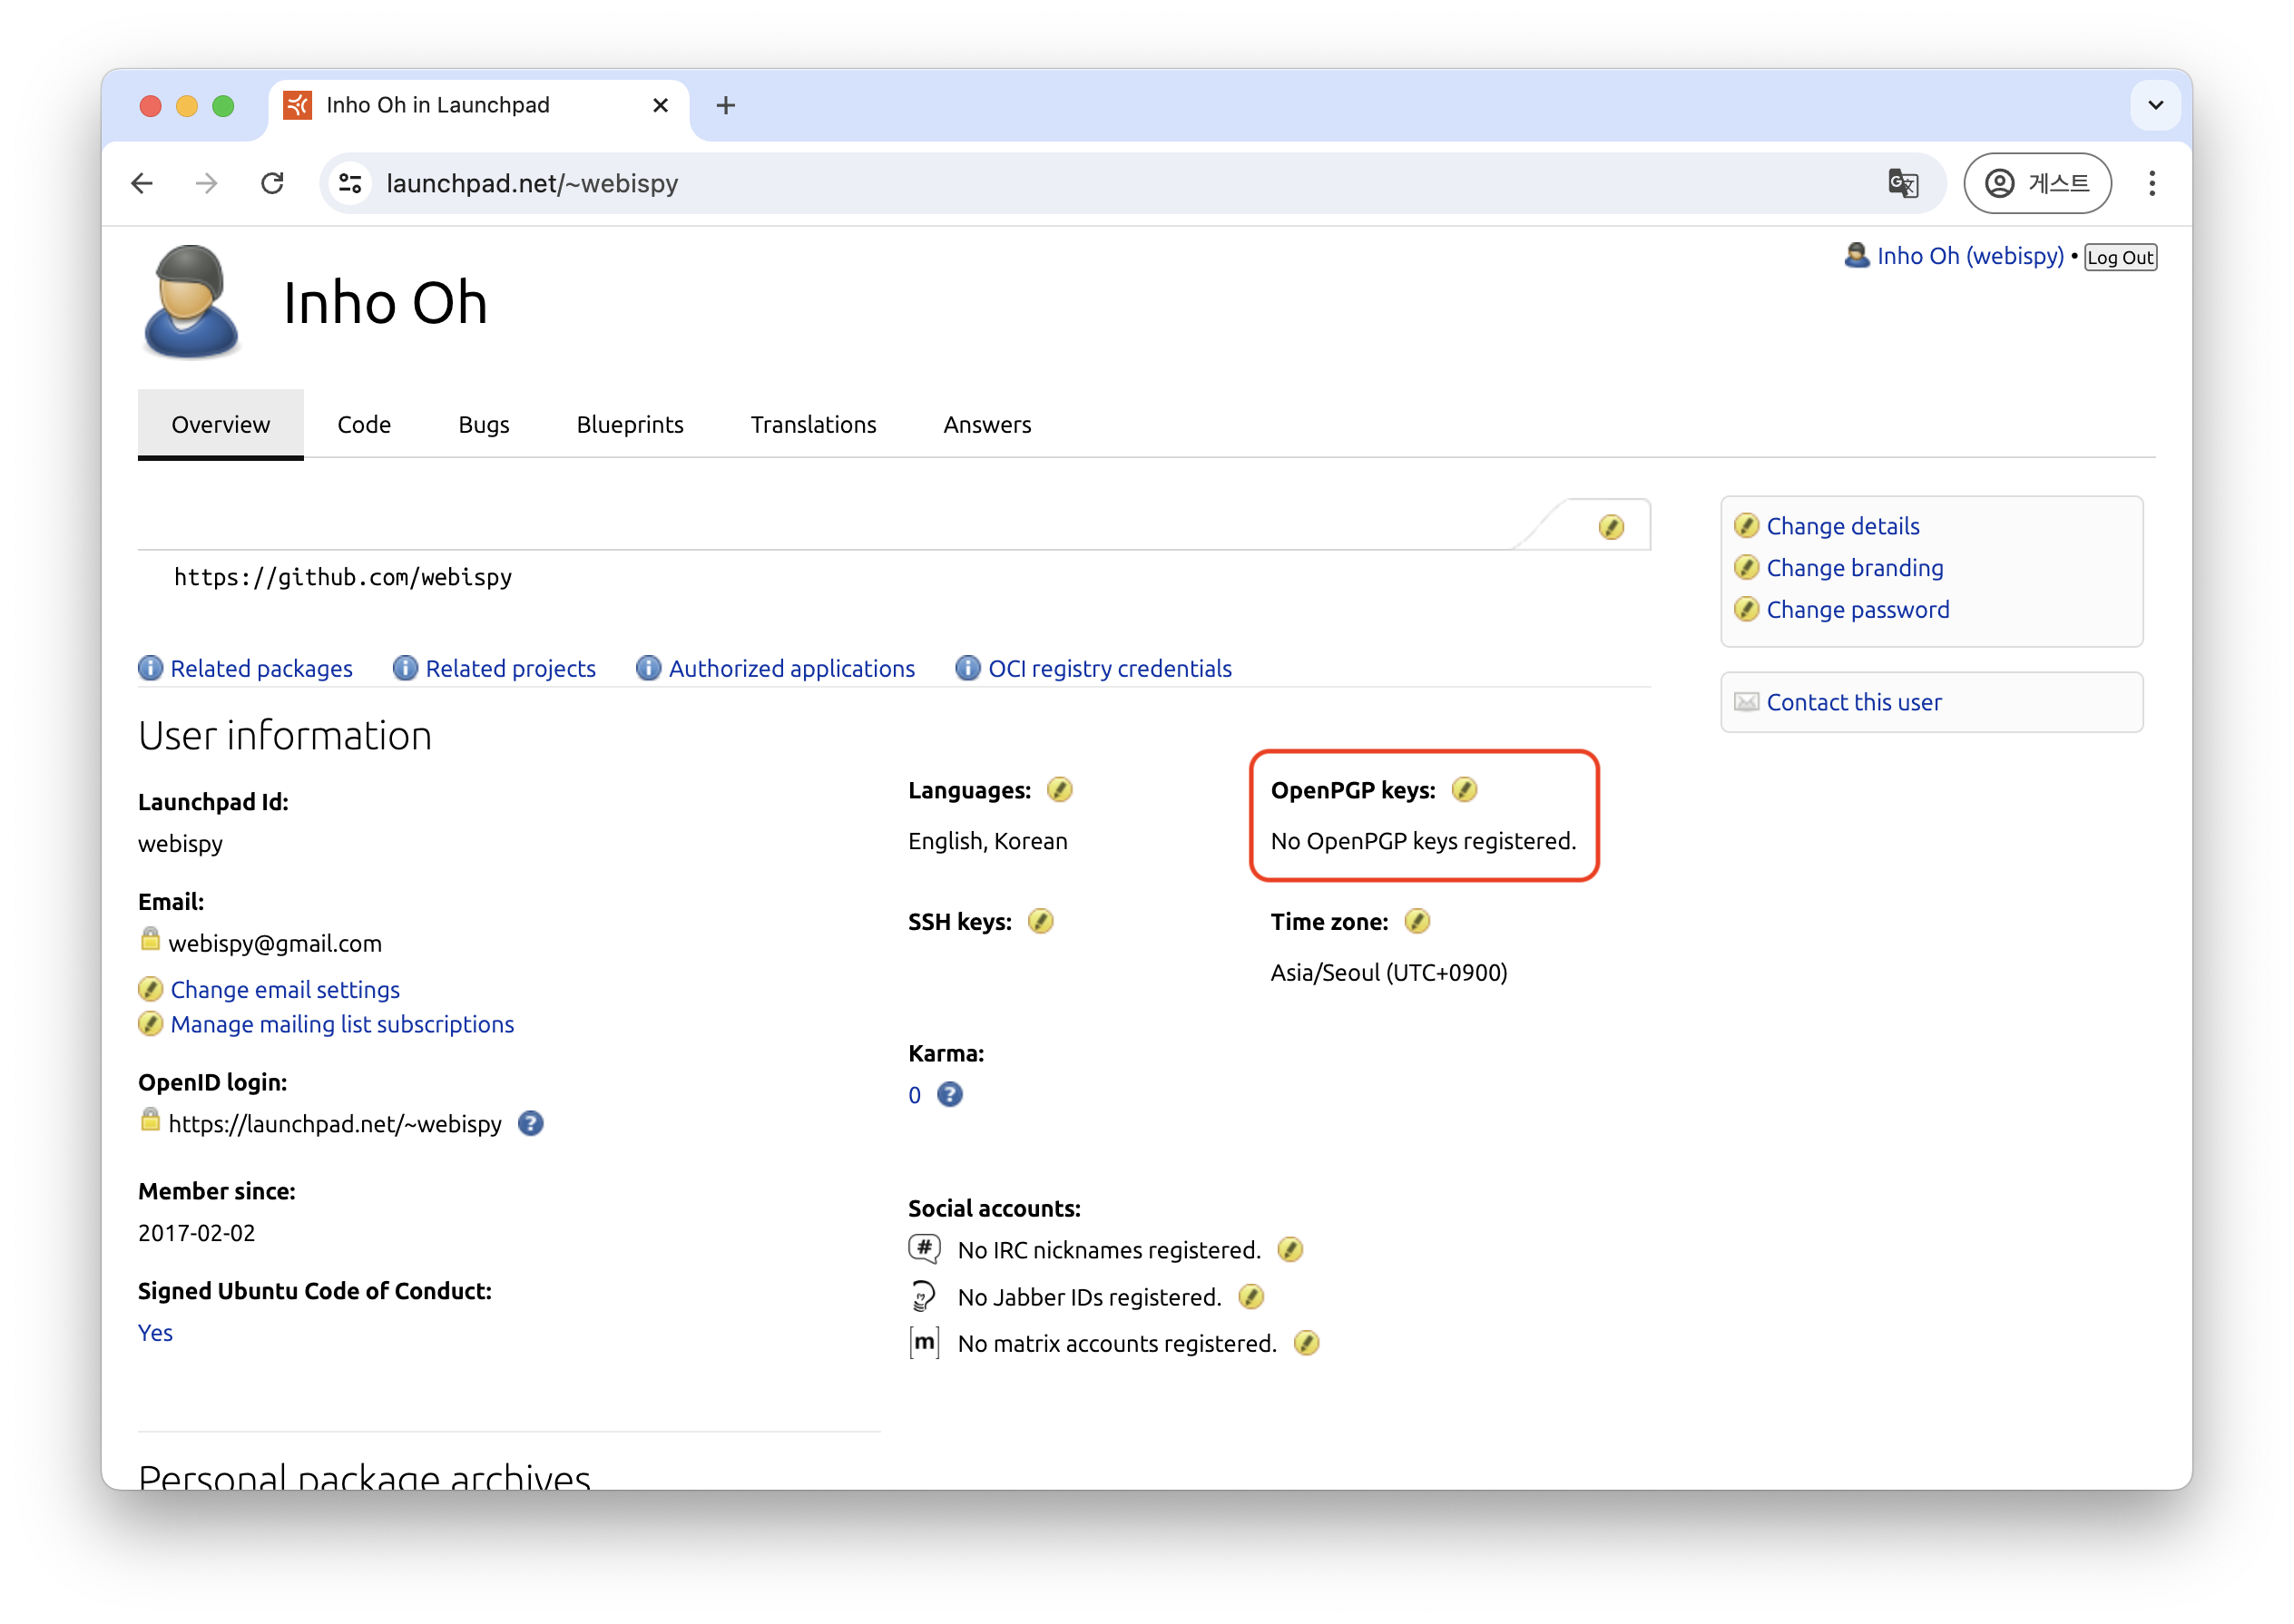Click the Karma value 0 link

tap(914, 1095)
